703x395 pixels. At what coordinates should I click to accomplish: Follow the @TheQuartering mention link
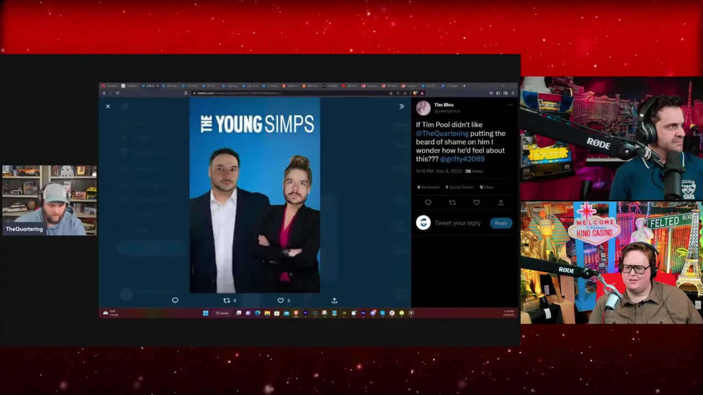(x=442, y=133)
